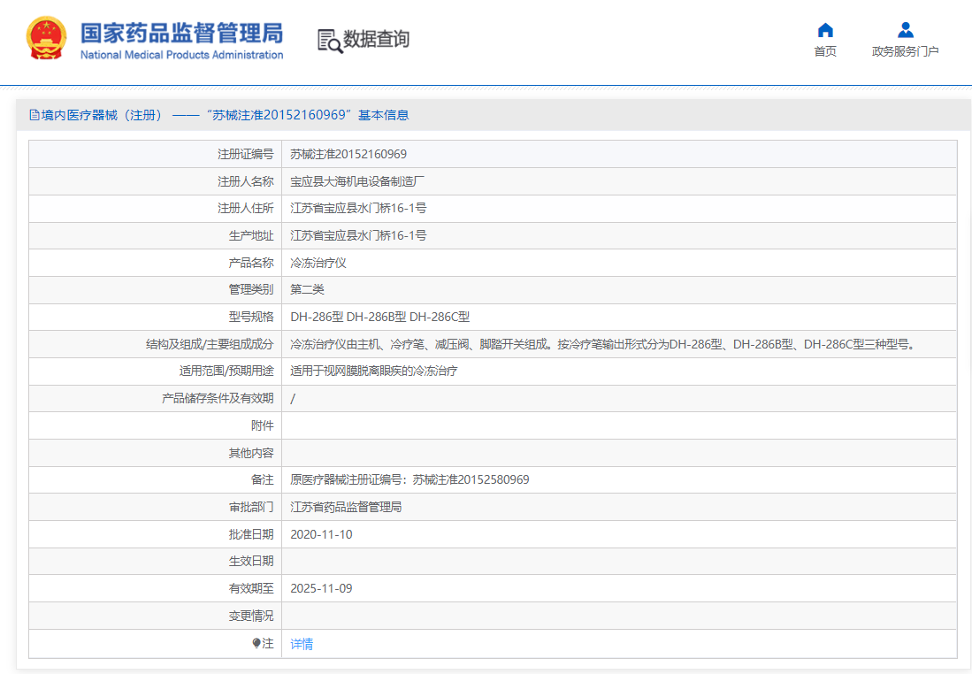Click the 生效日期 label
Viewport: 972px width, 674px height.
click(251, 561)
